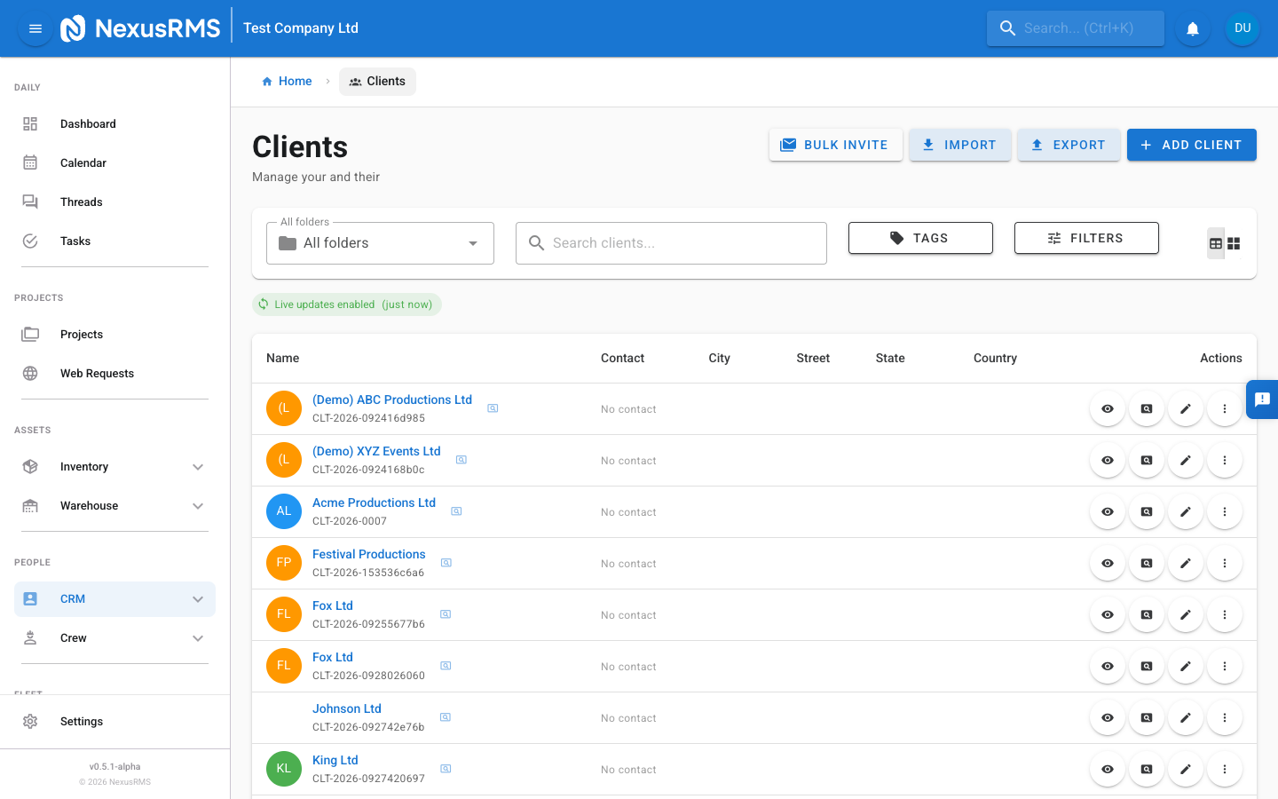Image resolution: width=1278 pixels, height=799 pixels.
Task: Click the small tag icon beside Johnson Ltd
Action: click(x=445, y=716)
